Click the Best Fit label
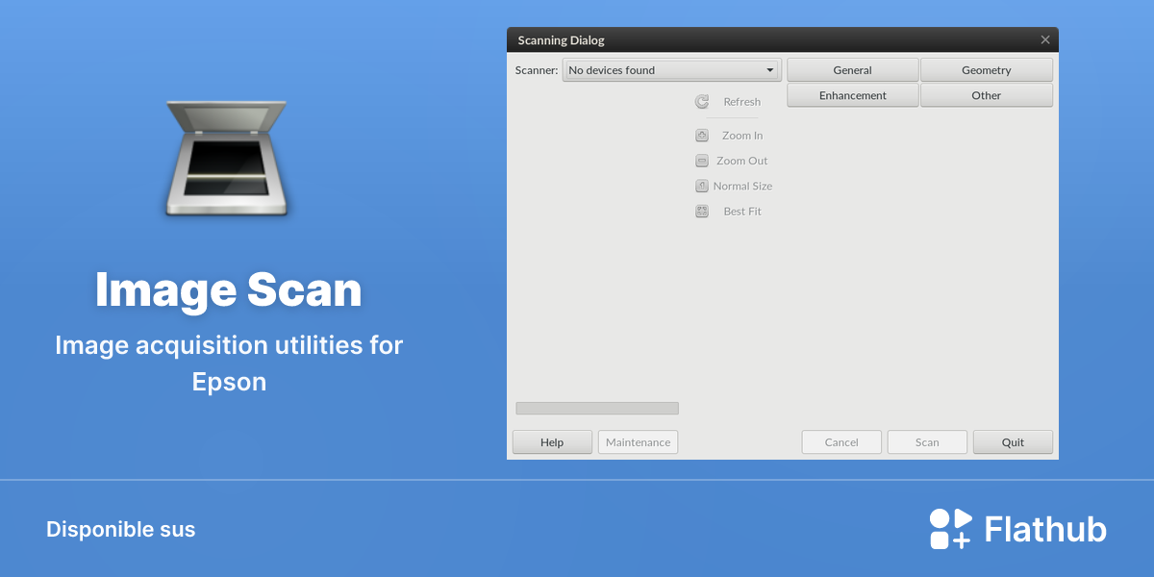The height and width of the screenshot is (577, 1154). (742, 212)
